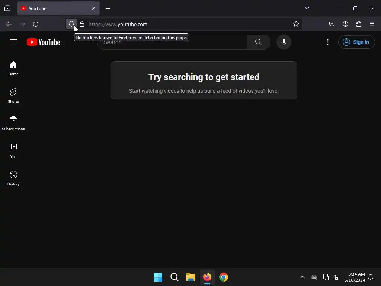
Task: Go back one page
Action: 9,24
